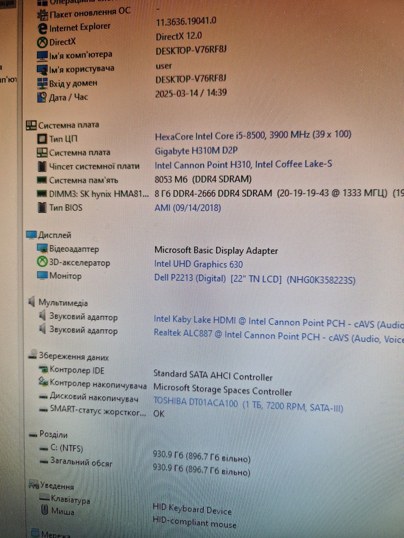
Task: Select the C: (NTFS) partition row
Action: coord(67,448)
